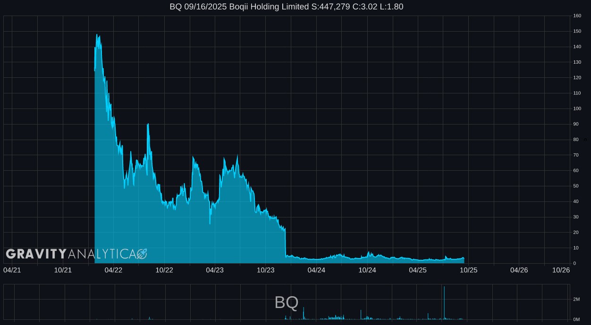Viewport: 591px width, 325px height.
Task: Select the 04/21 date label on x-axis
Action: 12,270
